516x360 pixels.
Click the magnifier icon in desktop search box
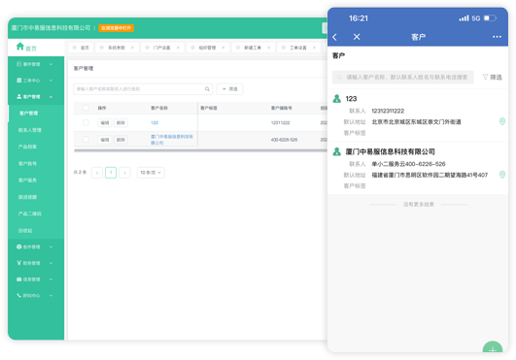207,89
